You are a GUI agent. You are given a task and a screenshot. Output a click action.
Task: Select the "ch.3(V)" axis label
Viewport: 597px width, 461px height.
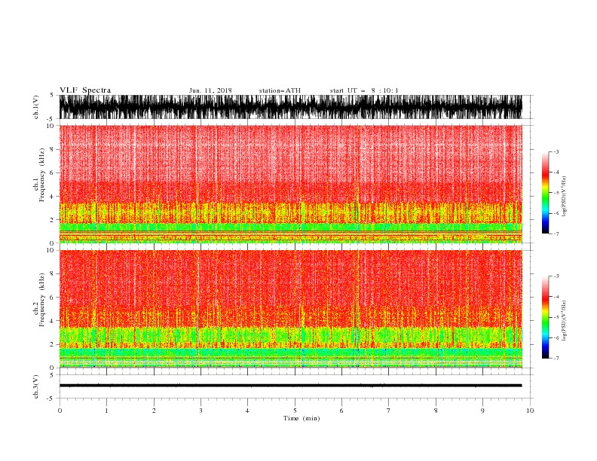pos(36,386)
